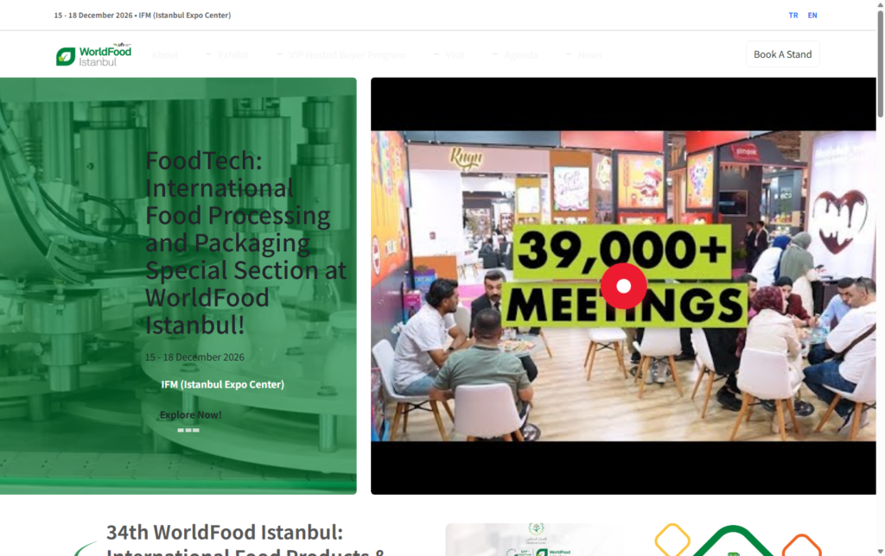Expand the Visit navigation menu
885x556 pixels.
tap(455, 54)
